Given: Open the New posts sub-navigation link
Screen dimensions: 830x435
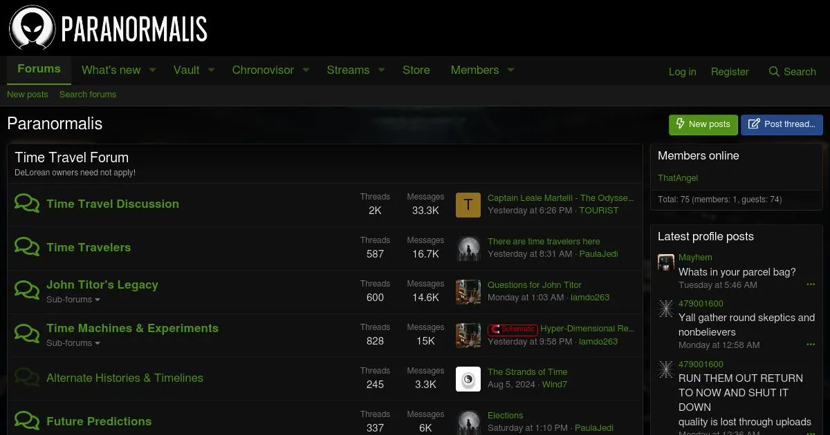Looking at the screenshot, I should [x=28, y=95].
